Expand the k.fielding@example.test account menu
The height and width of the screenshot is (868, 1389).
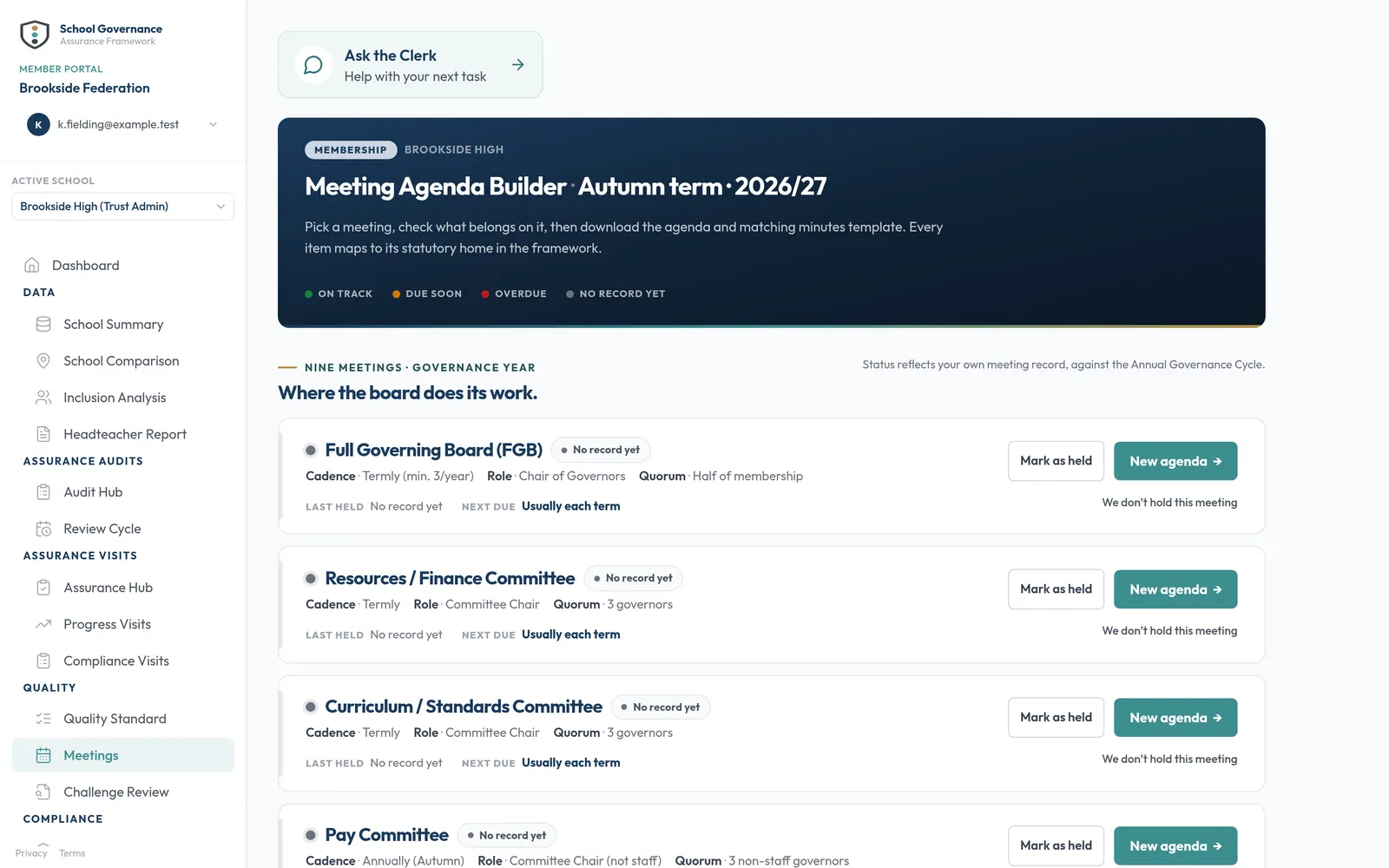(122, 124)
